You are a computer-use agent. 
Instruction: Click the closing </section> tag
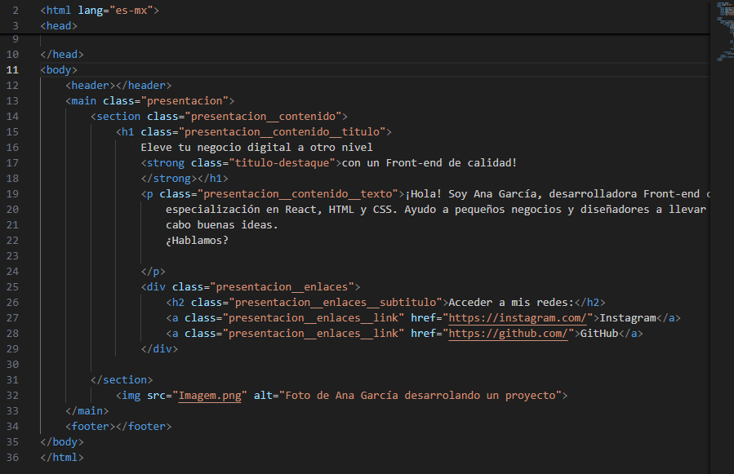coord(122,379)
